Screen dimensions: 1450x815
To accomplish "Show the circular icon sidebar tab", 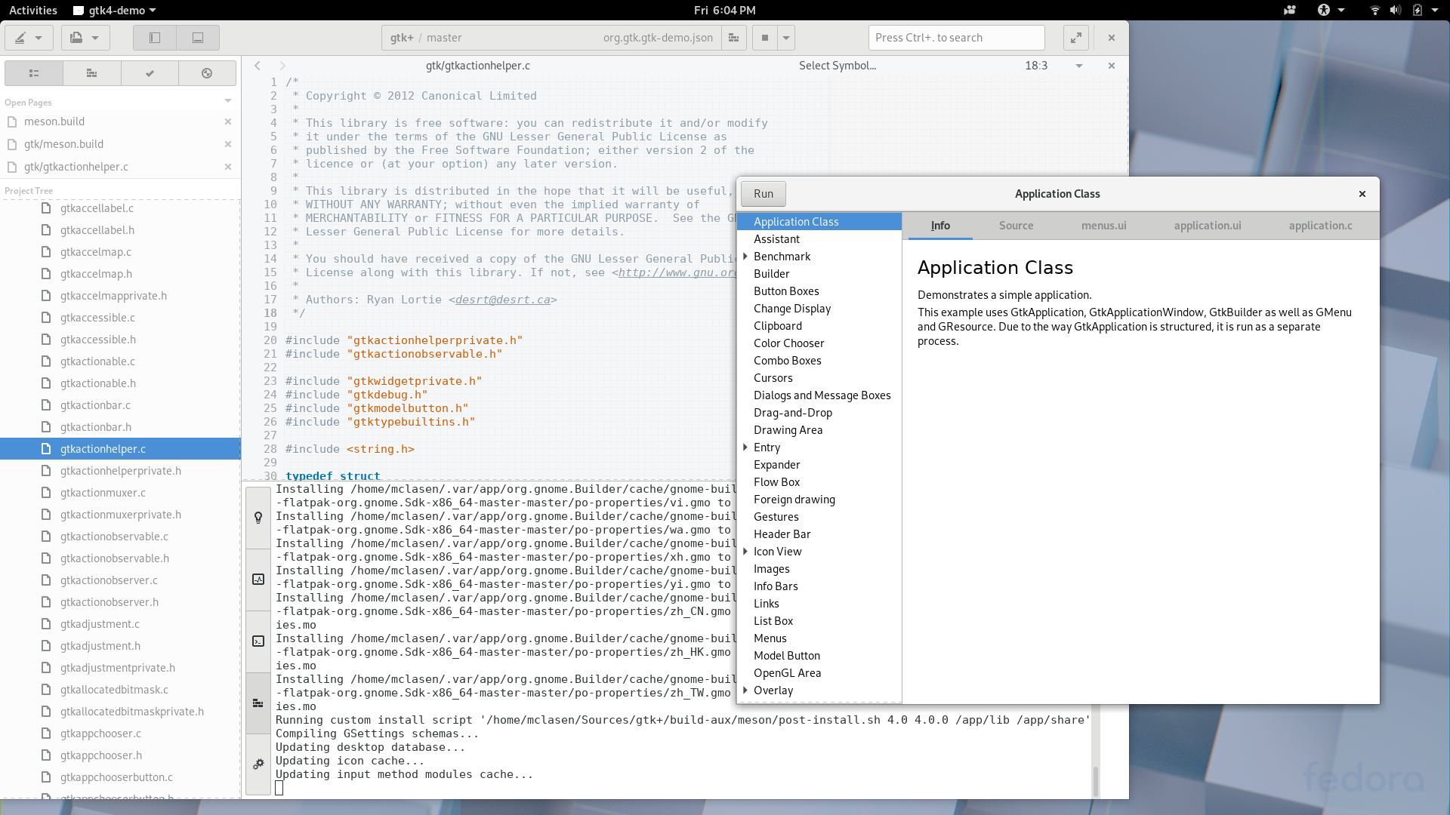I will tap(207, 73).
